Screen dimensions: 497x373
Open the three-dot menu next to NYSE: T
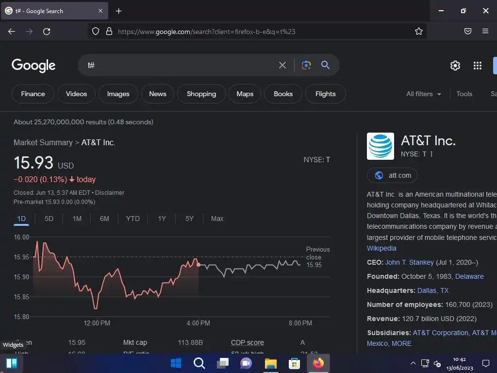[431, 154]
